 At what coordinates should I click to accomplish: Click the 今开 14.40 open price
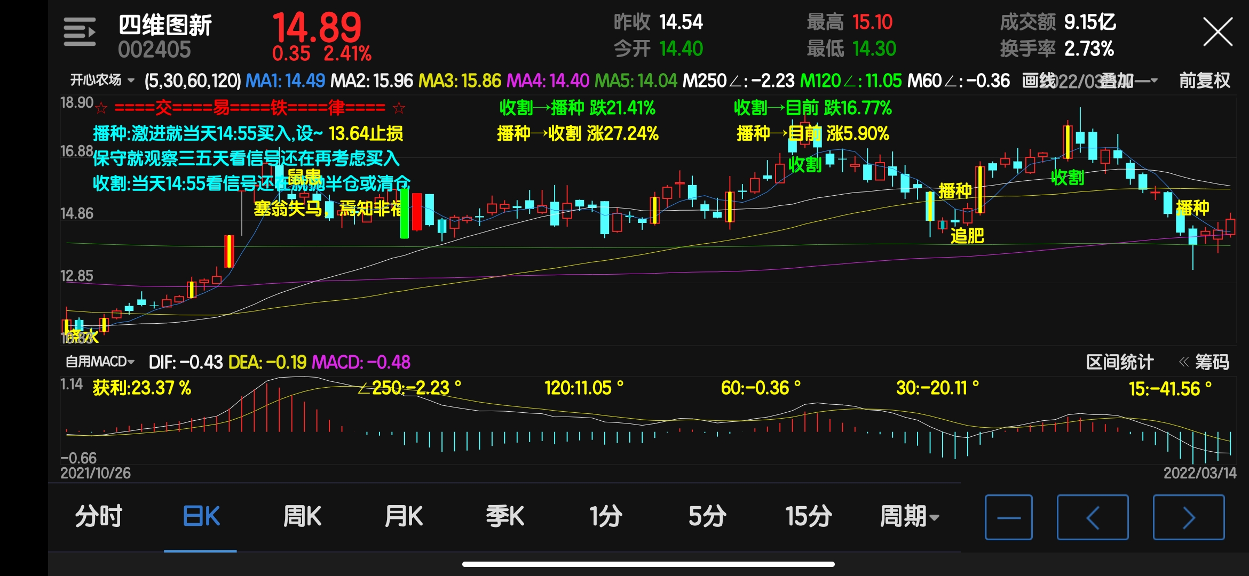pyautogui.click(x=658, y=49)
